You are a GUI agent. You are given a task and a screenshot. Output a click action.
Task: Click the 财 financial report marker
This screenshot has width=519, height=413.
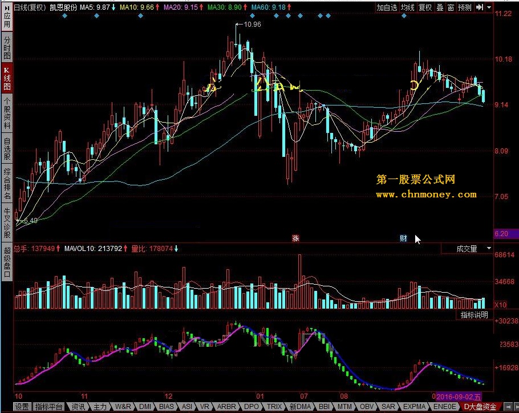coord(403,238)
